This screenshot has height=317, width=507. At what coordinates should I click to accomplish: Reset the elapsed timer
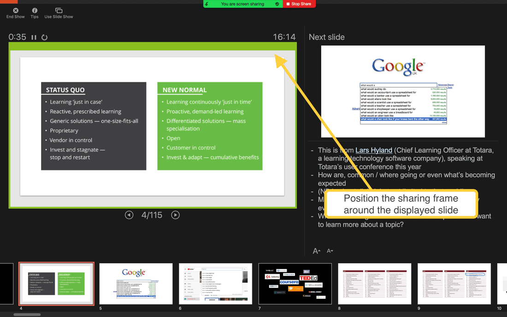point(44,37)
